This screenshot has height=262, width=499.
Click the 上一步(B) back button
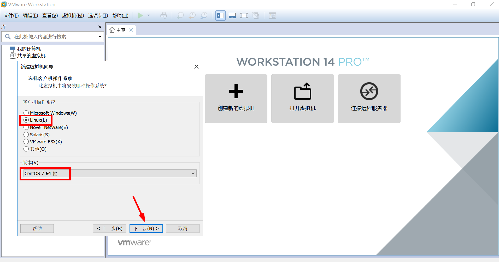(110, 228)
